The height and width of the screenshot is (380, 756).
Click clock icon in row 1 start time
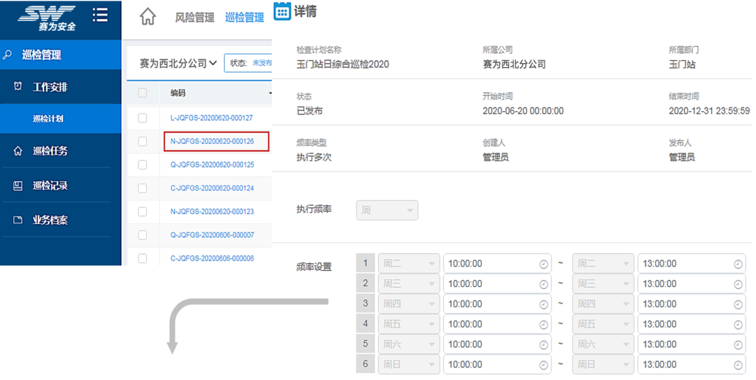tap(543, 264)
